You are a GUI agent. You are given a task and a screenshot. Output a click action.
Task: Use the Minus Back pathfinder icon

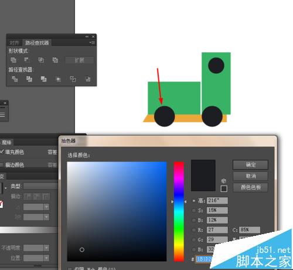(88, 79)
